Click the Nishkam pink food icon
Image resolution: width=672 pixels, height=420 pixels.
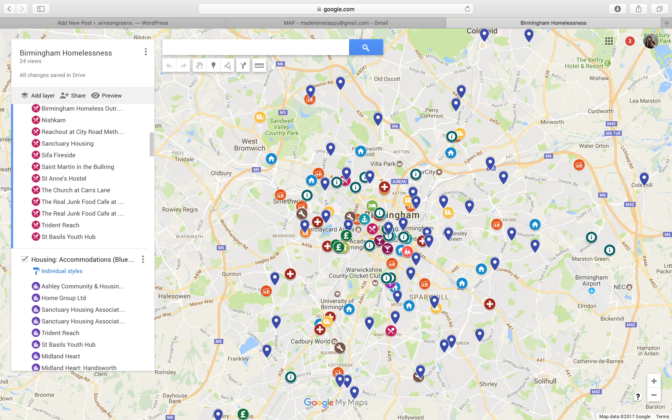(36, 120)
